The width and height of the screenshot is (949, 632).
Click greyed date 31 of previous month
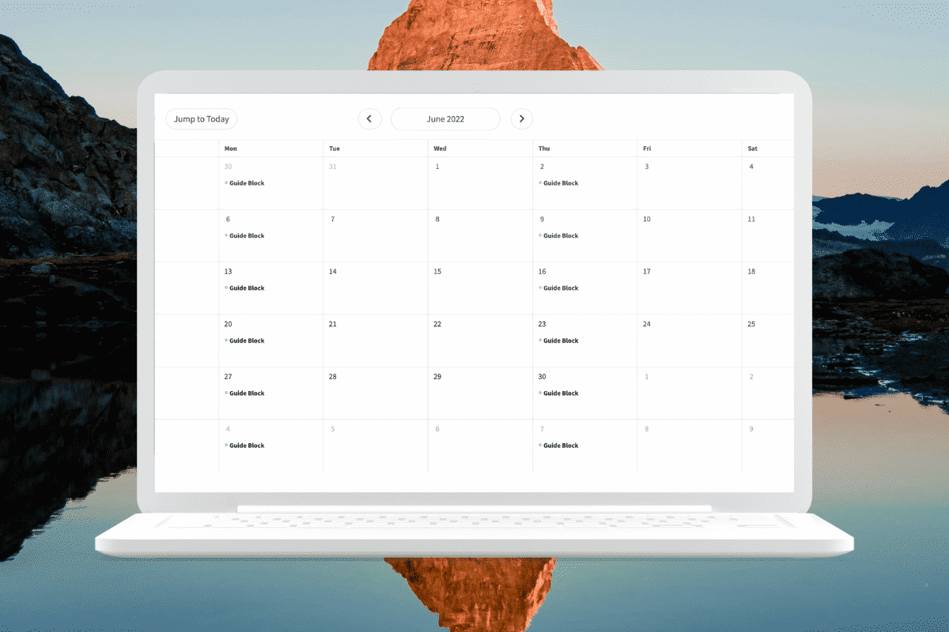333,167
